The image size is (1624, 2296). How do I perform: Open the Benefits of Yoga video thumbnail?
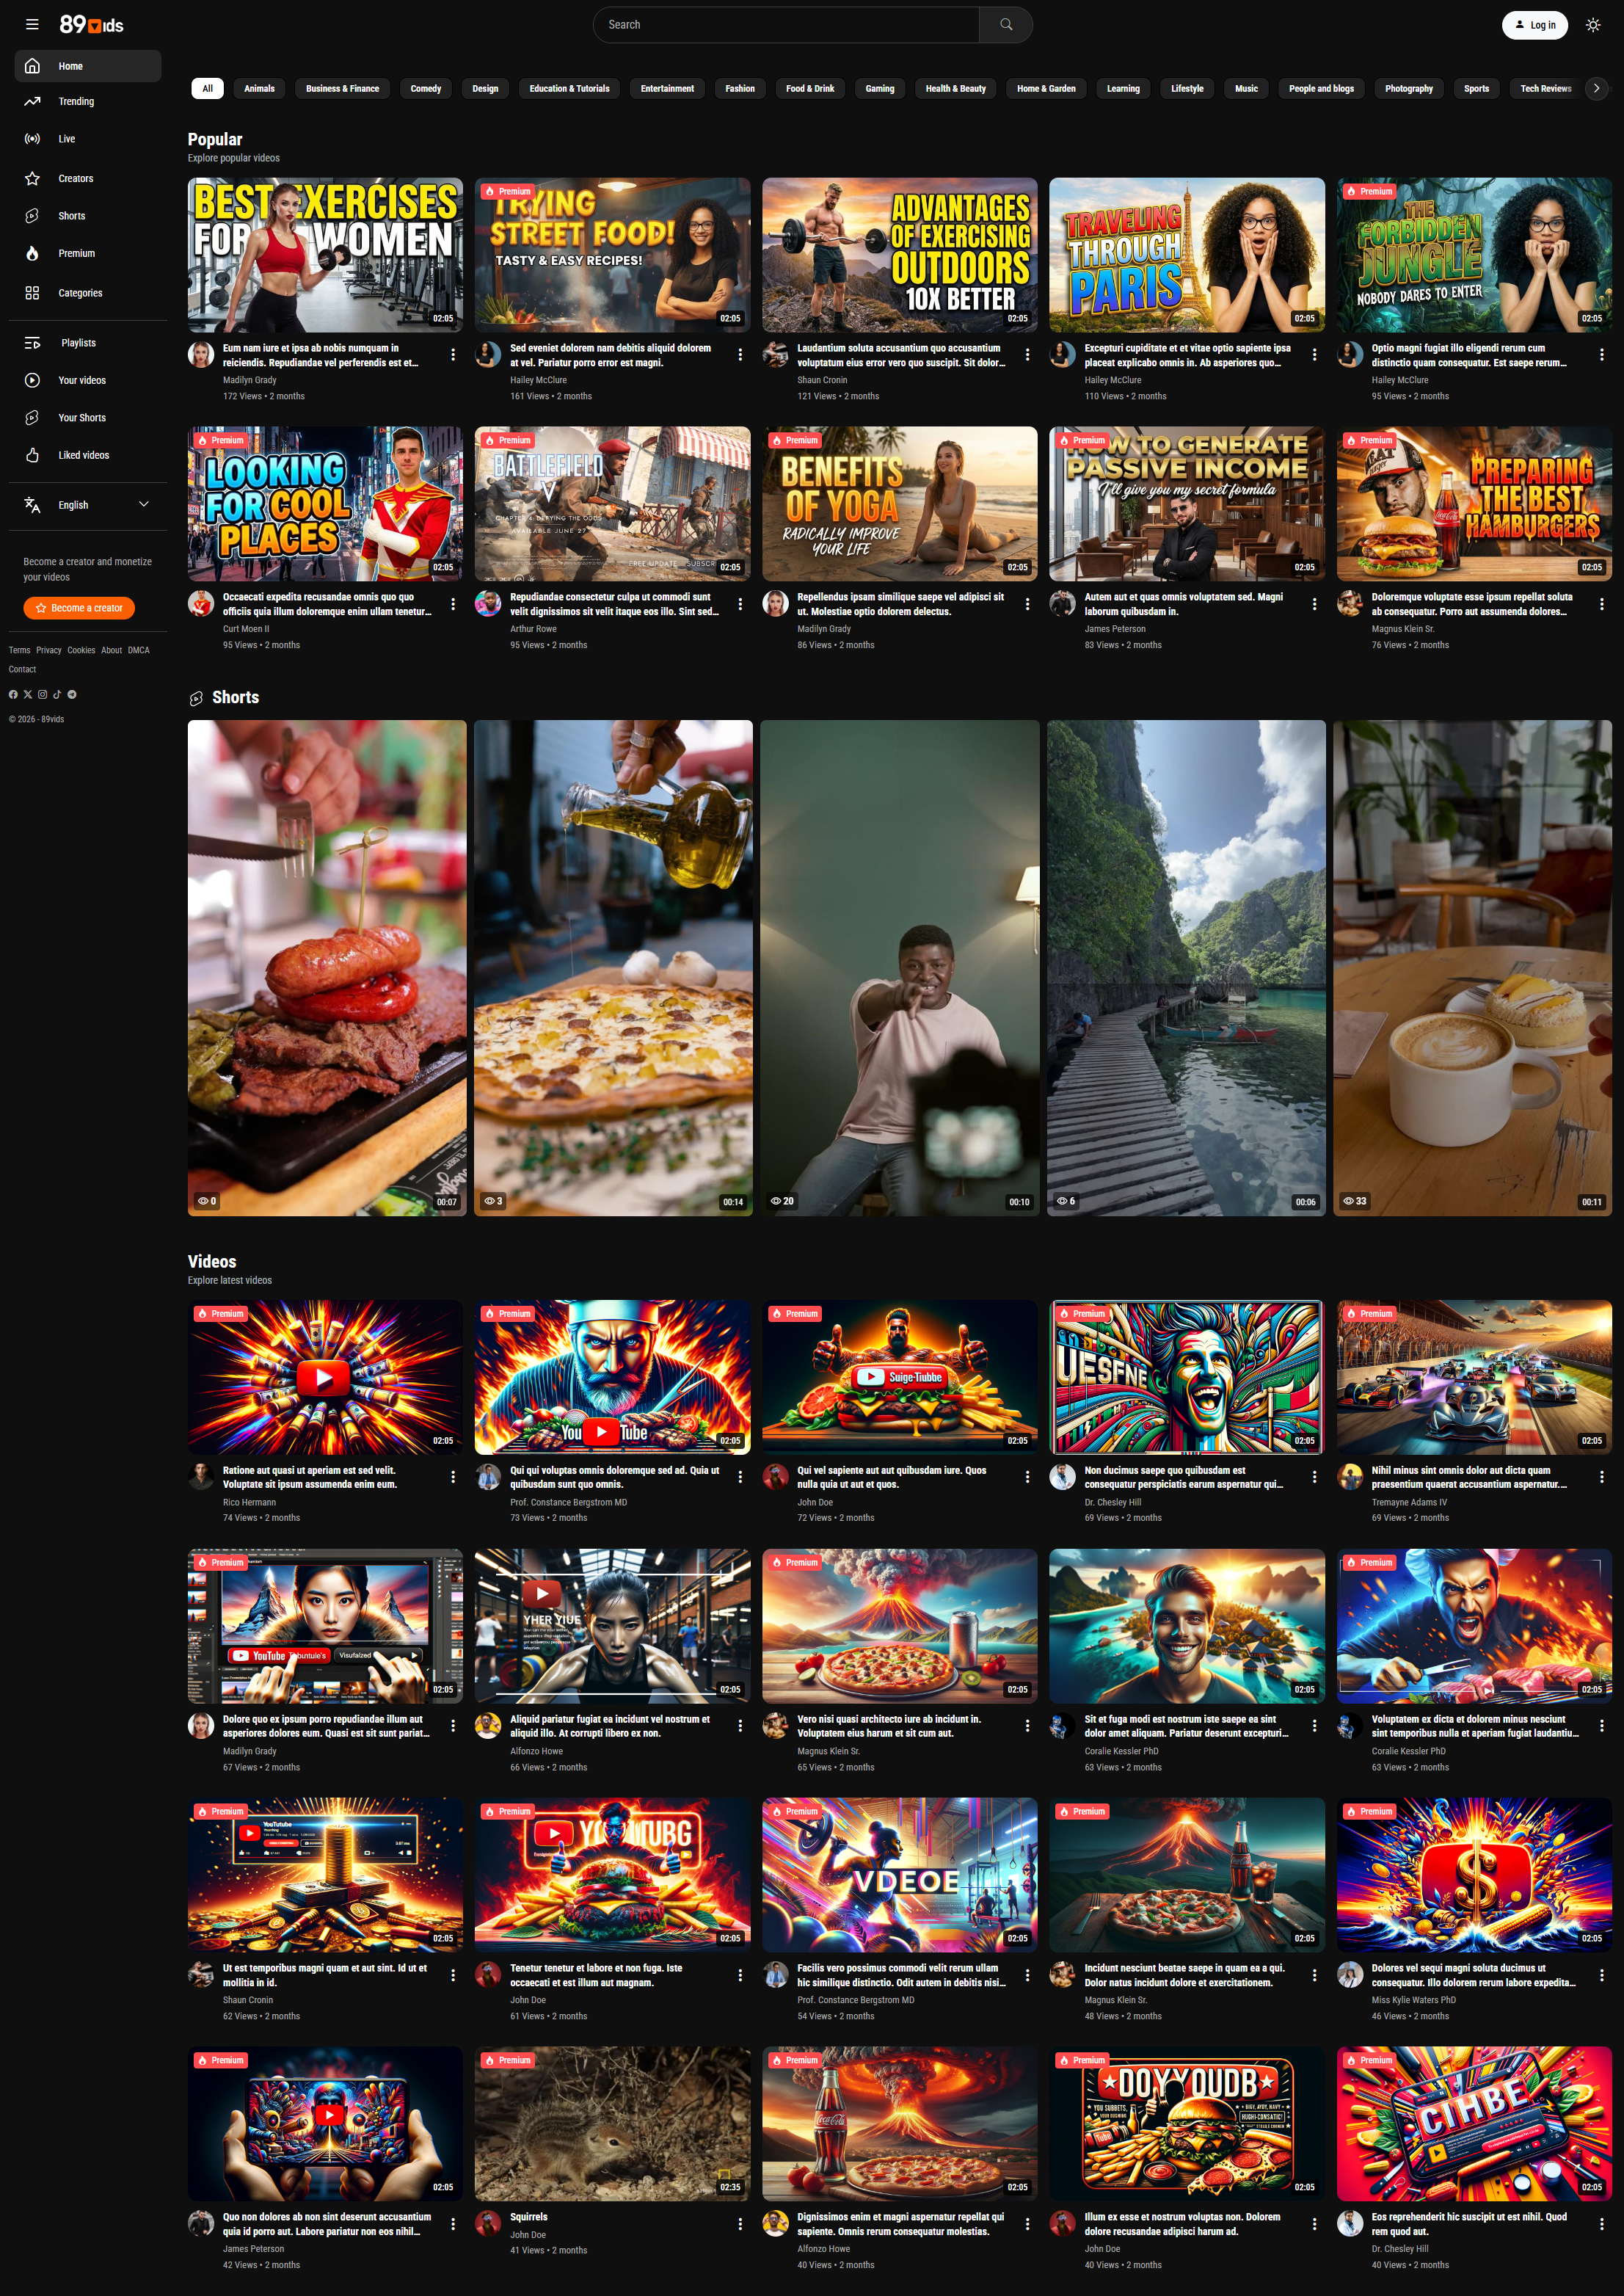899,504
